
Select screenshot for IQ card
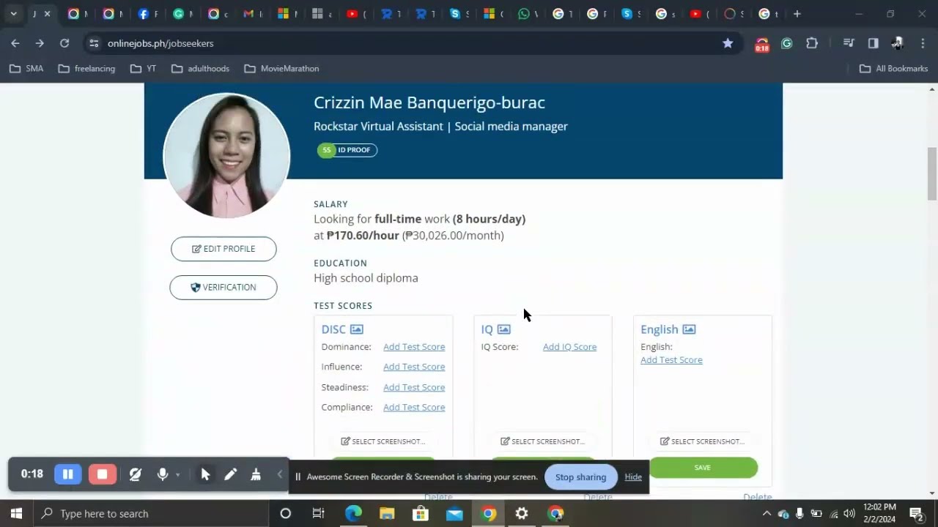[x=543, y=441]
